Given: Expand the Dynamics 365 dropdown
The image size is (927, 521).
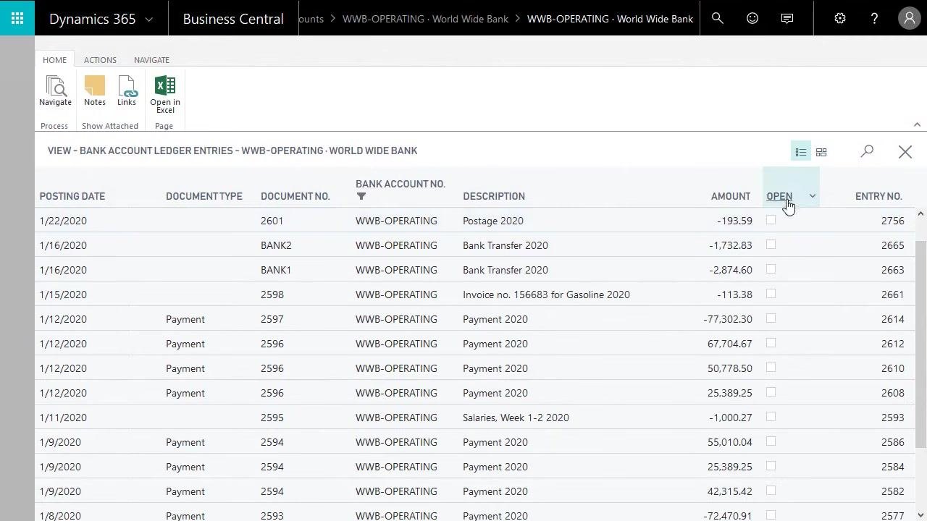Looking at the screenshot, I should [149, 20].
